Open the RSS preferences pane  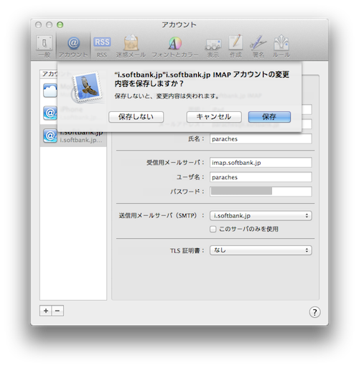102,47
